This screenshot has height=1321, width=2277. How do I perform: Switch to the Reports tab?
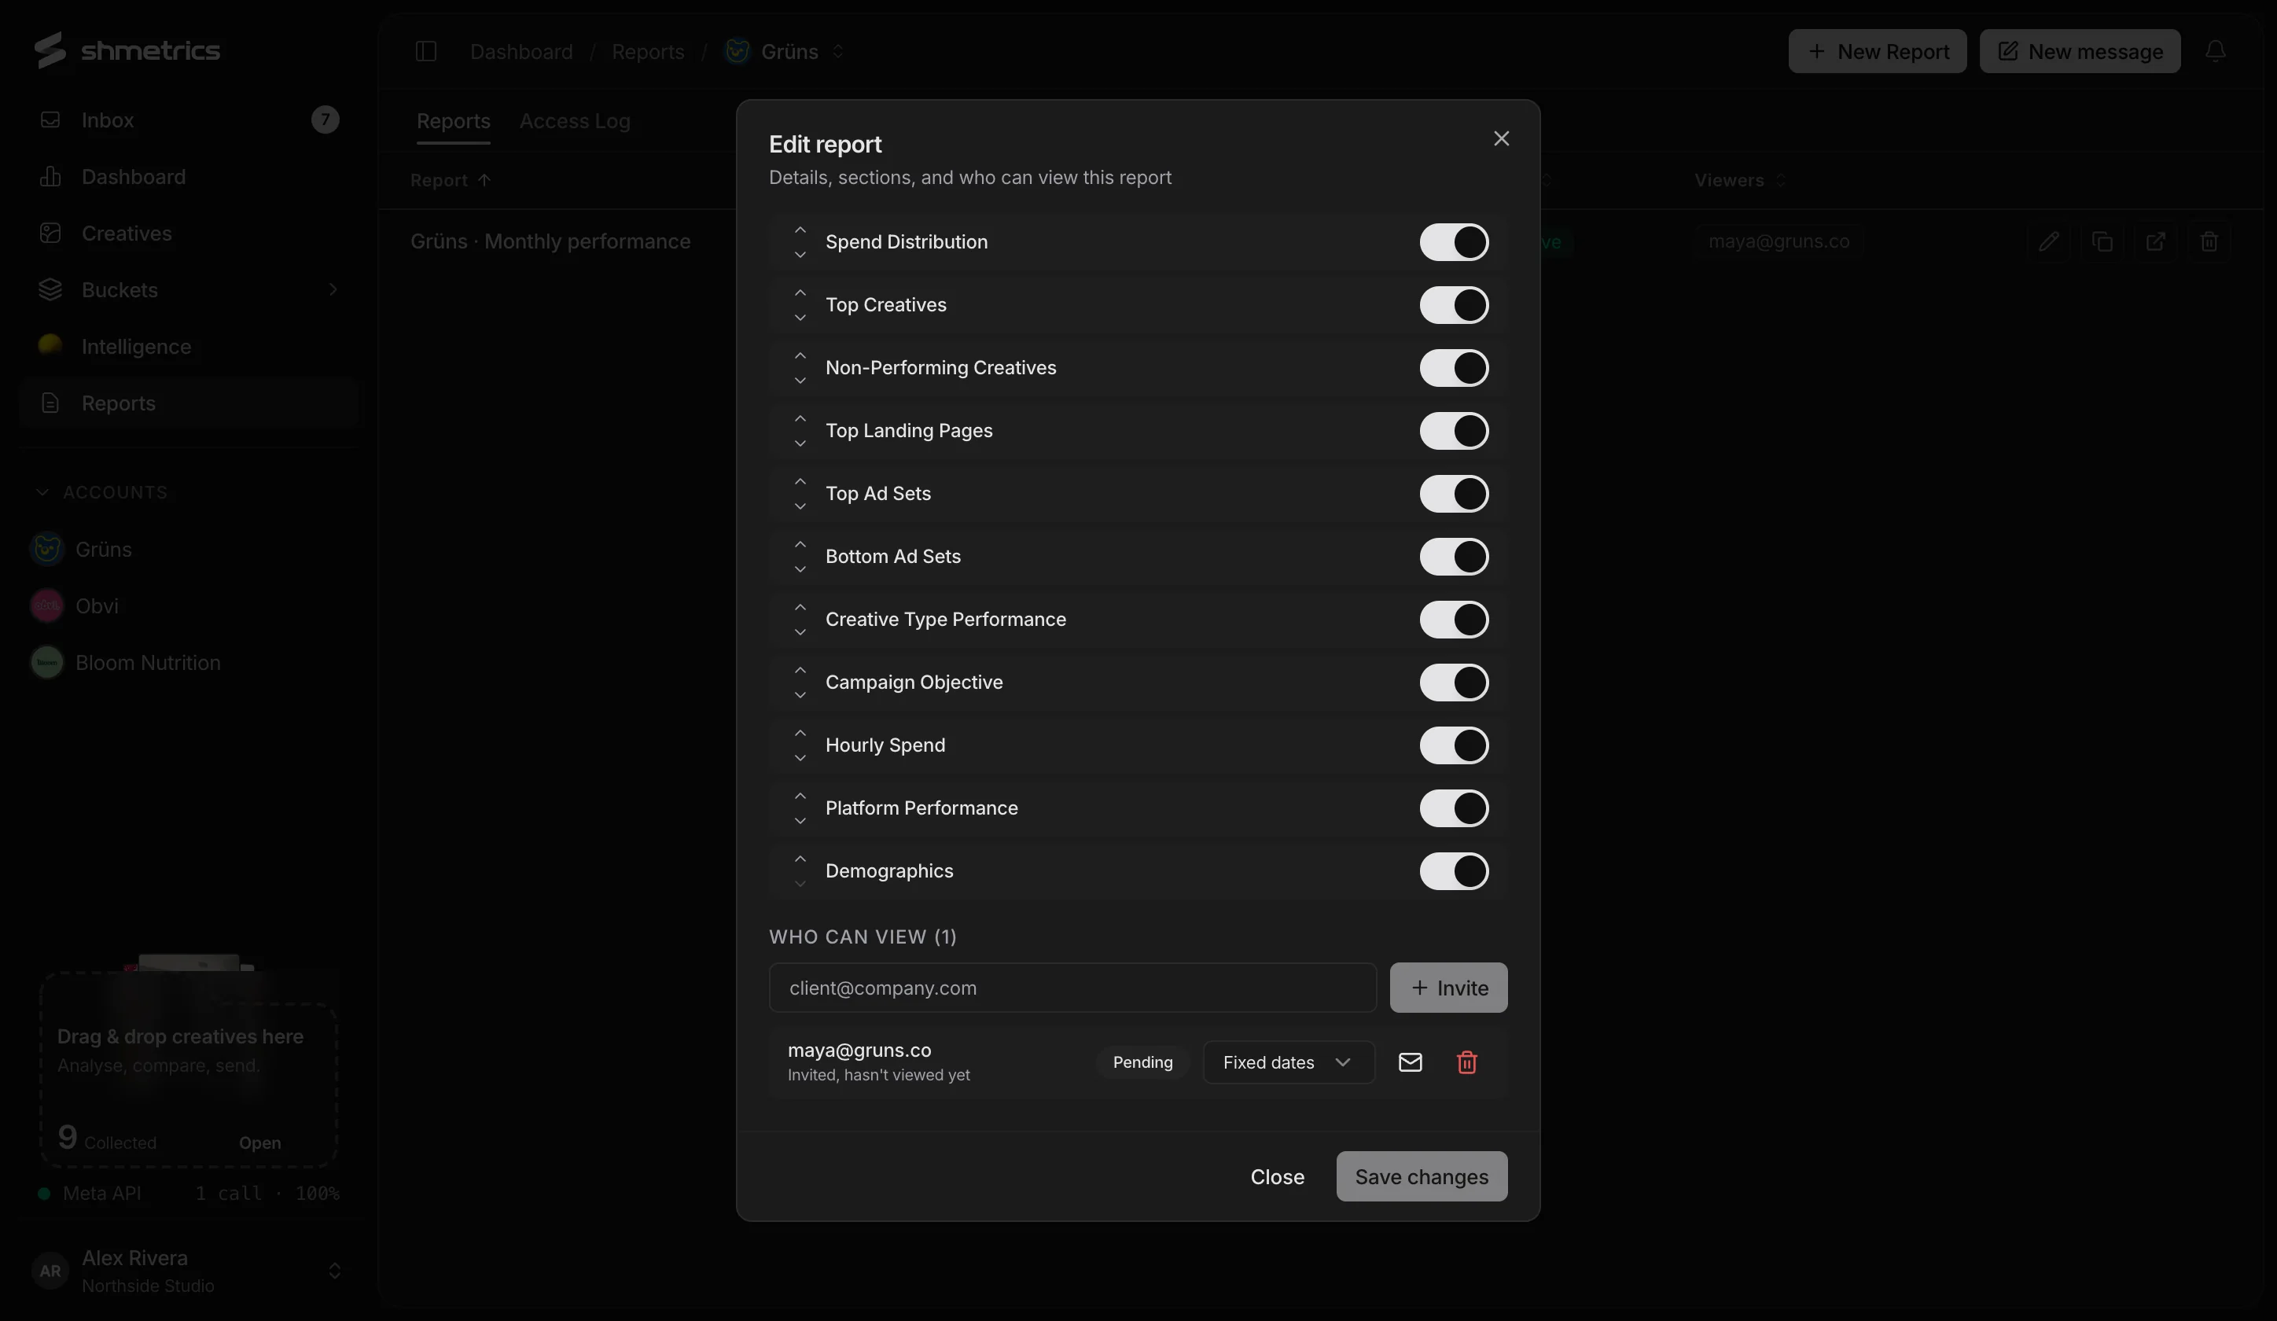454,121
